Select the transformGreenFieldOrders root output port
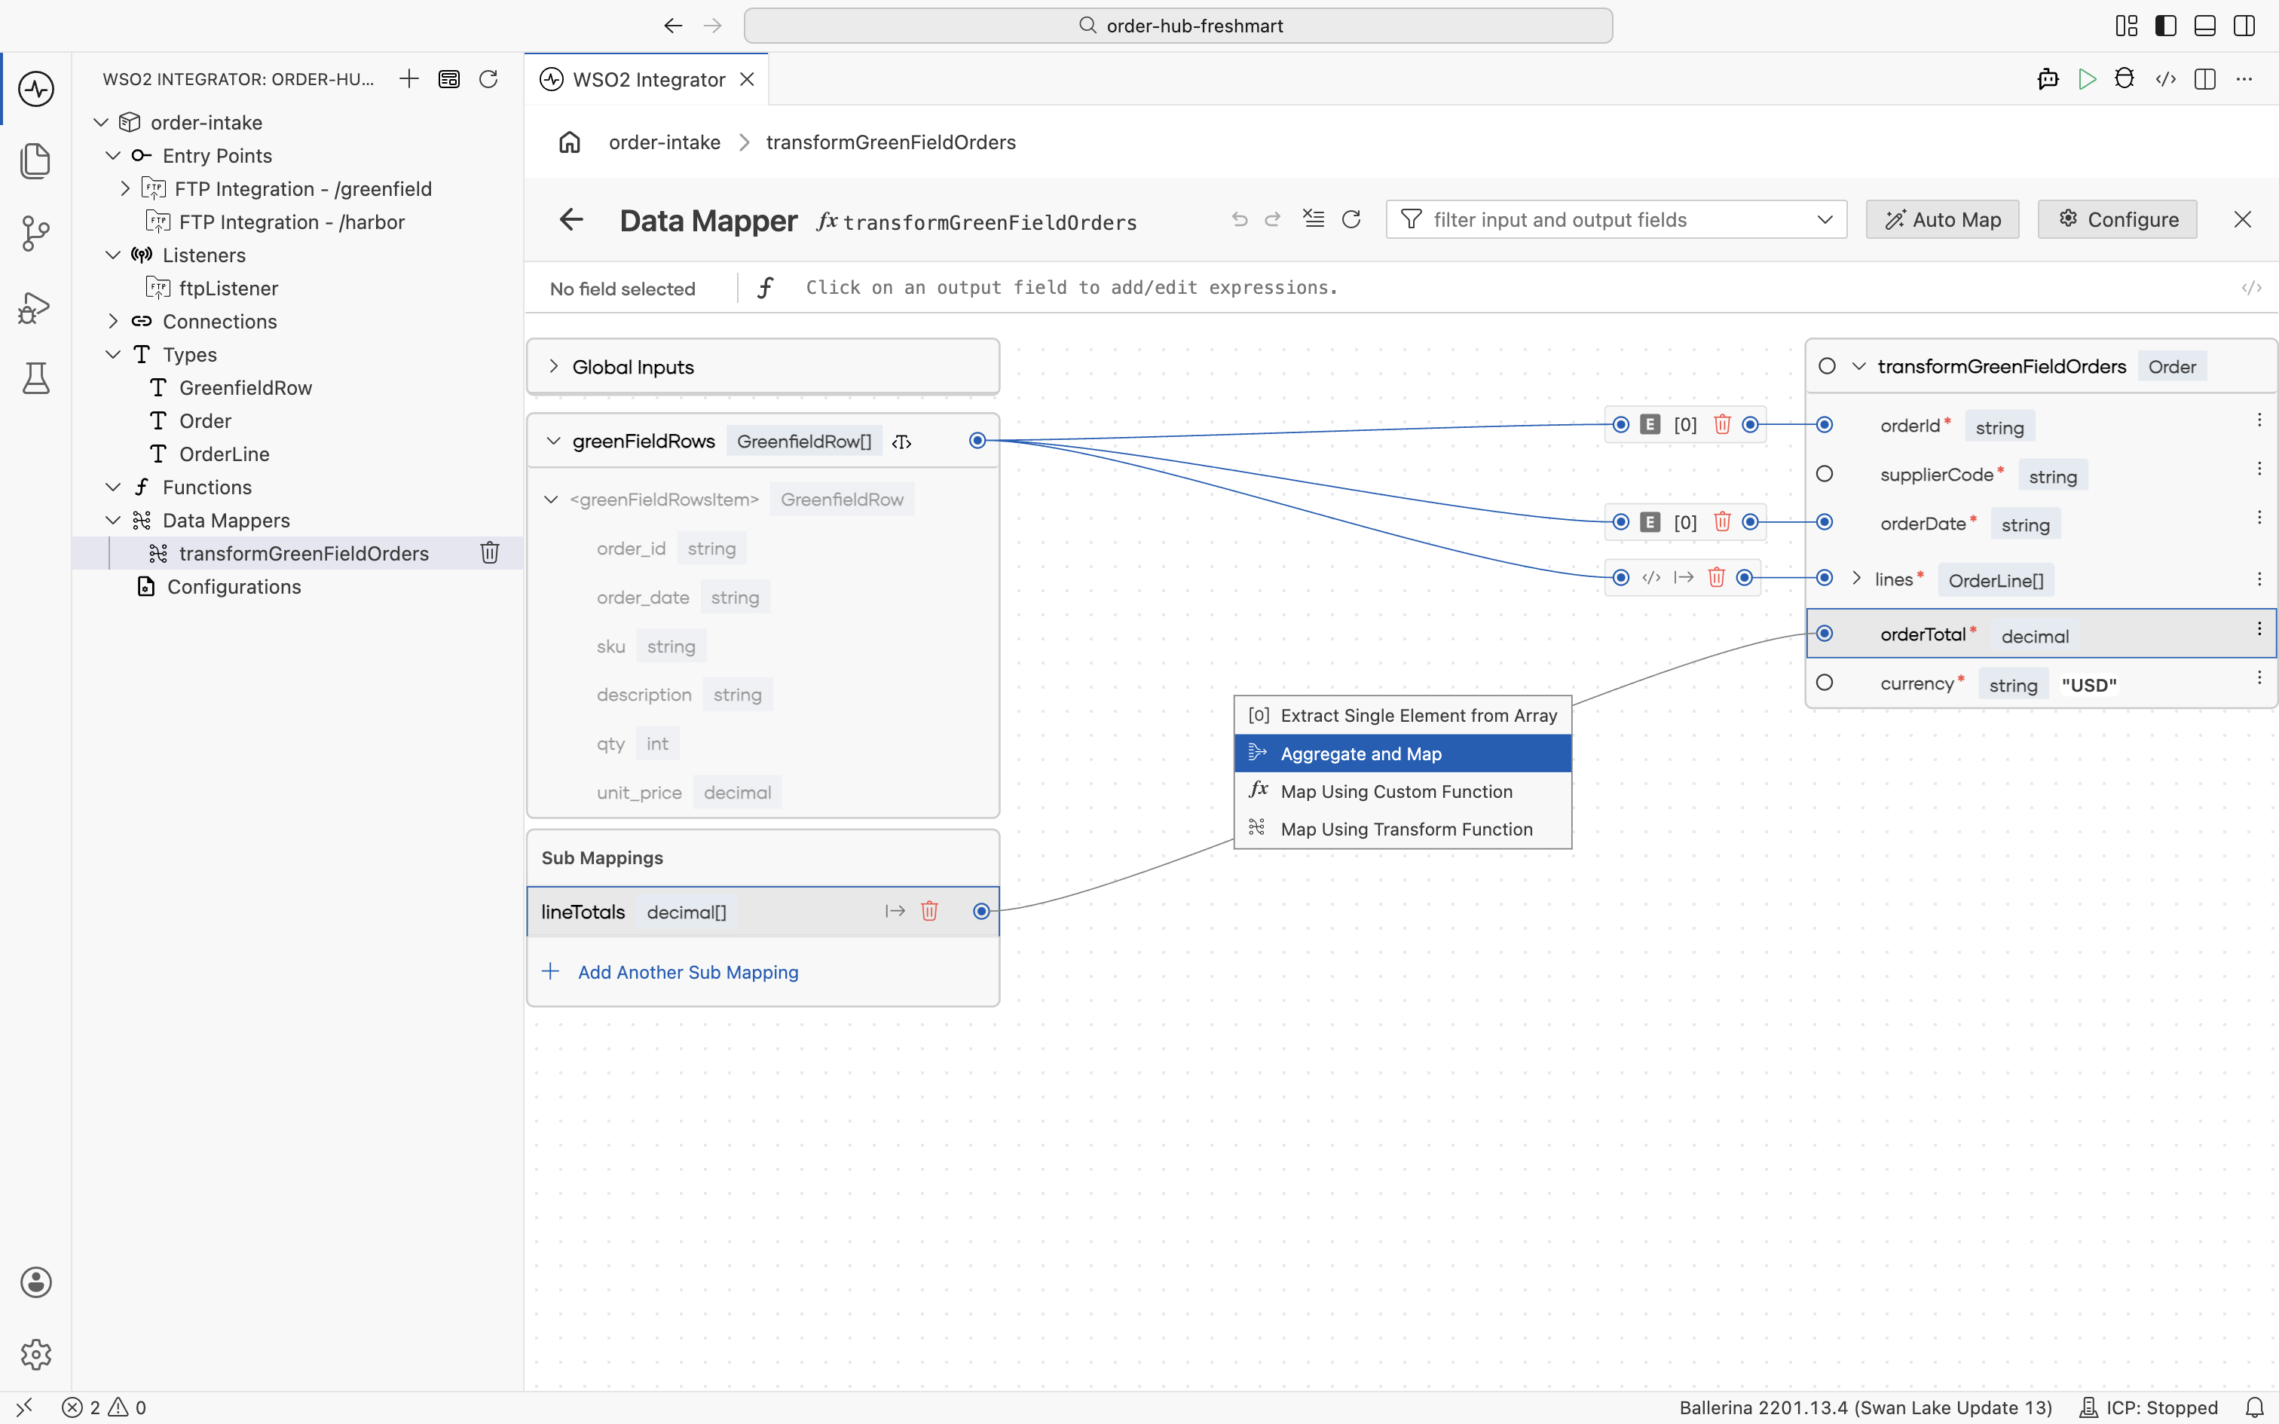 point(1827,366)
